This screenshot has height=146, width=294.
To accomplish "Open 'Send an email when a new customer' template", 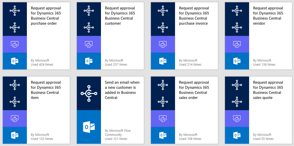I will (122, 90).
